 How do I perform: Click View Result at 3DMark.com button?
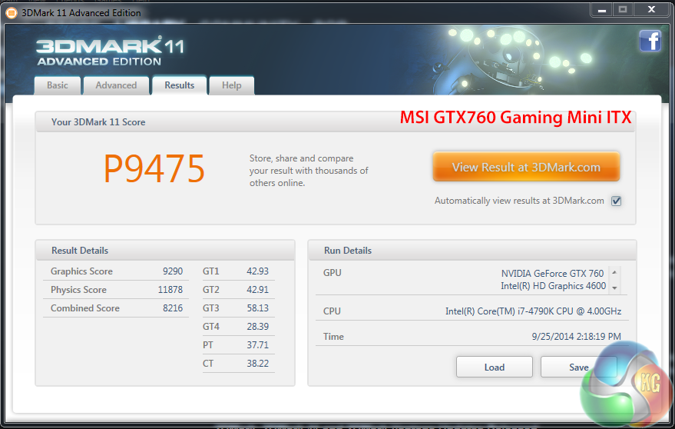pos(526,167)
